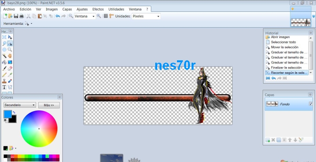Viewport: 316px width, 162px height.
Task: Click Add New Layer icon in Capas
Action: click(x=268, y=140)
